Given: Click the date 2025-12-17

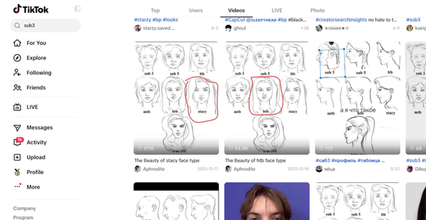Looking at the screenshot, I should tap(208, 169).
